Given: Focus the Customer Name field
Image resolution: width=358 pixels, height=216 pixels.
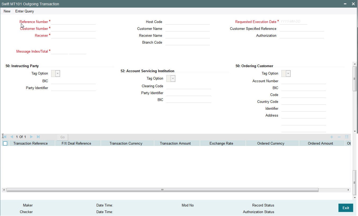Looking at the screenshot, I should 188,29.
